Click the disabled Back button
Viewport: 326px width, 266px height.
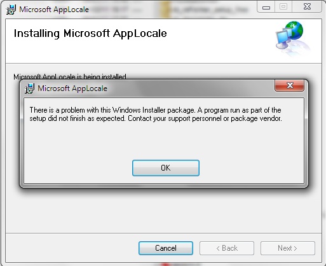point(227,248)
